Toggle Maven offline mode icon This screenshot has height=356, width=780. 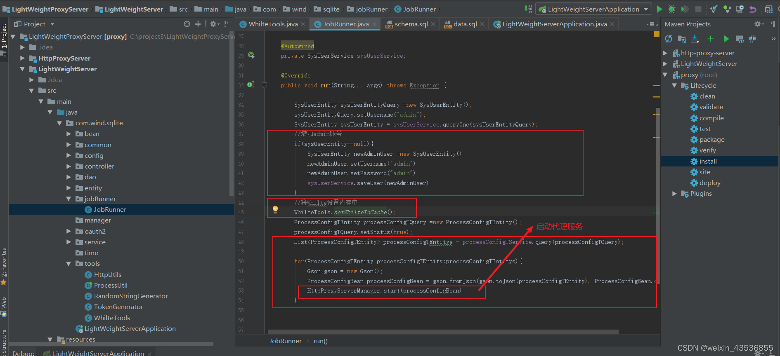pyautogui.click(x=752, y=39)
